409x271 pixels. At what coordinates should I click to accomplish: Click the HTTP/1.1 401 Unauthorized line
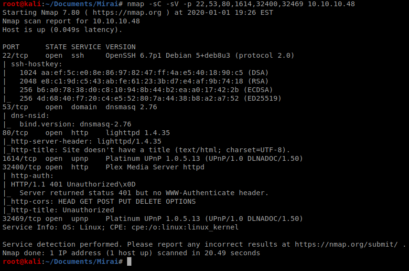pos(73,185)
